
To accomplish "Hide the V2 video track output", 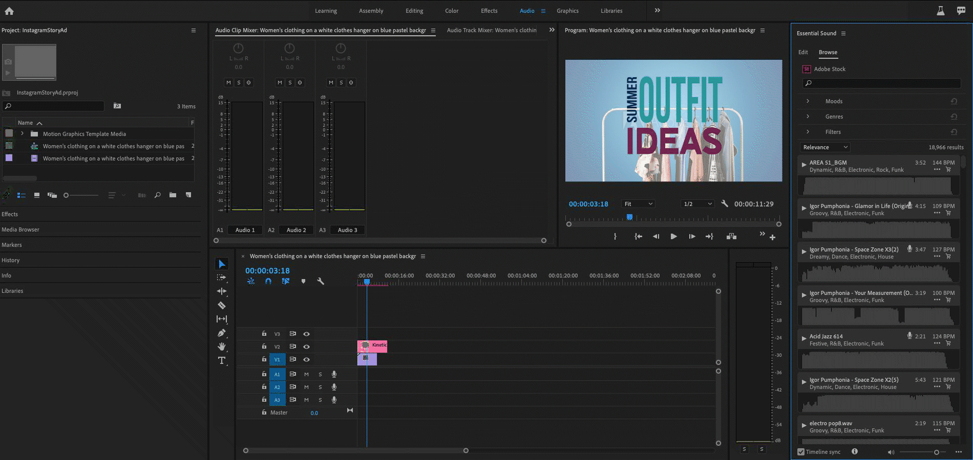I will coord(306,347).
